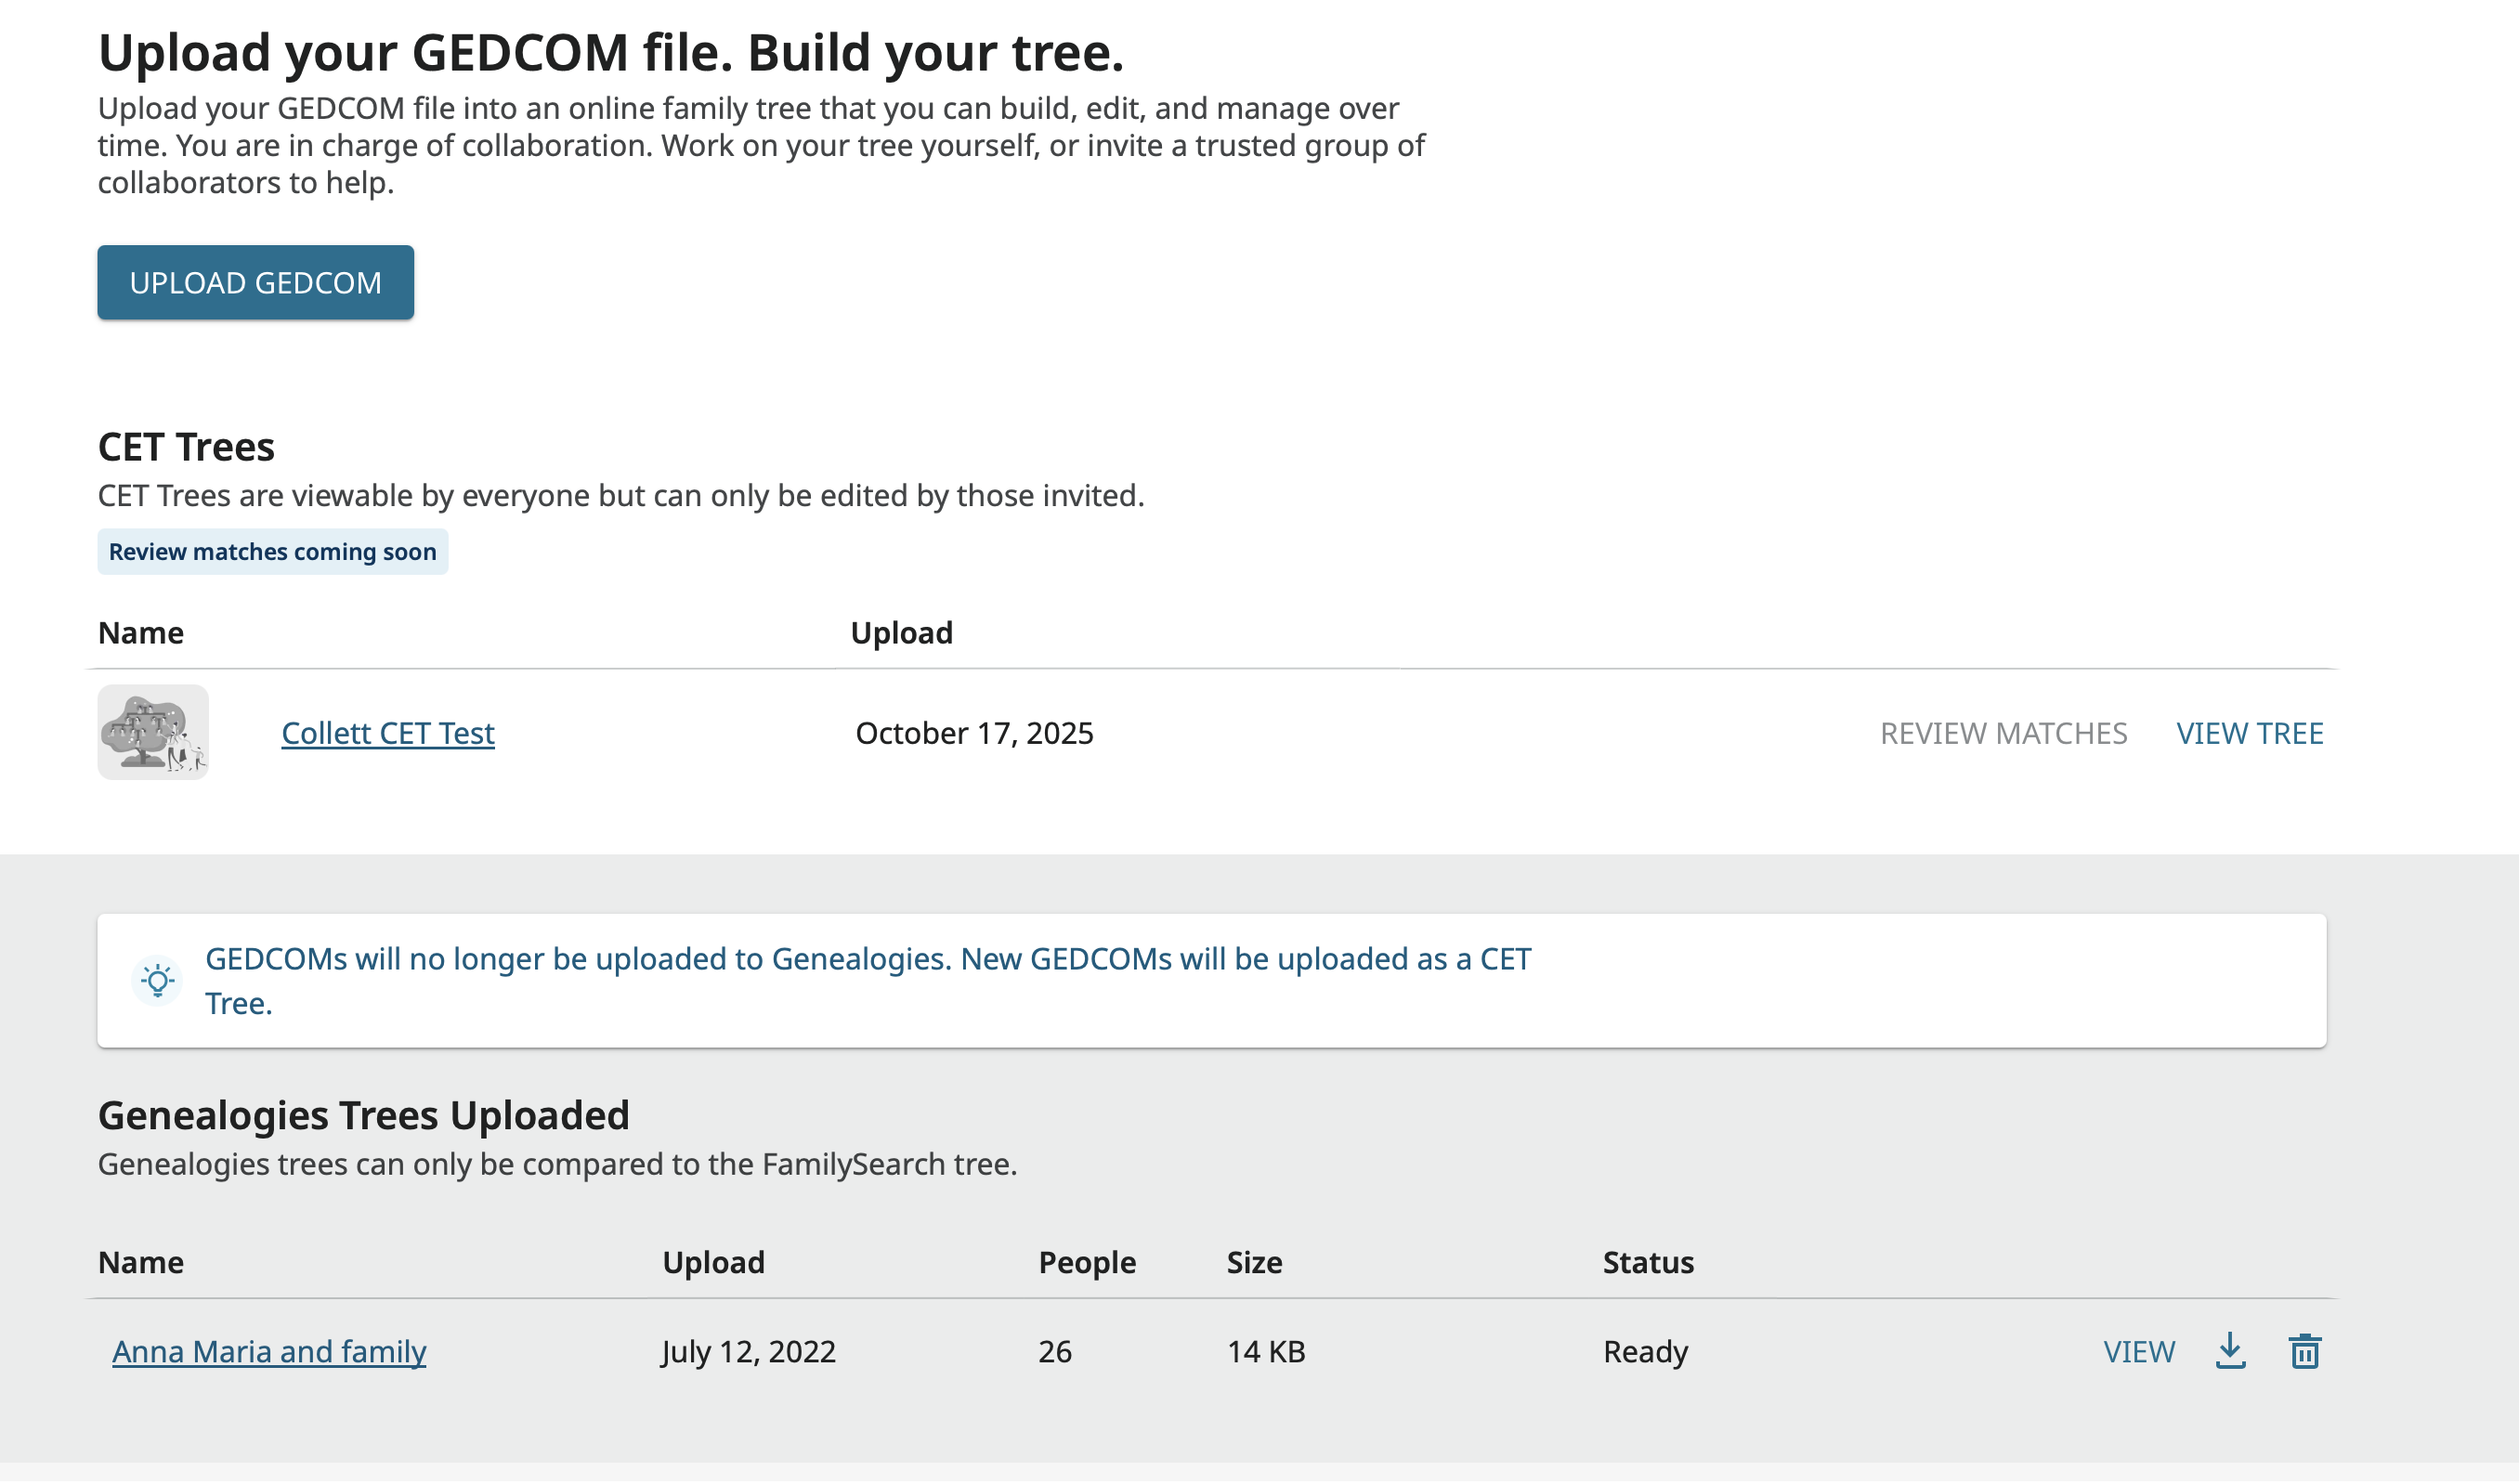Open the Collett CET Test tree thumbnail
Image resolution: width=2519 pixels, height=1484 pixels.
click(x=153, y=733)
